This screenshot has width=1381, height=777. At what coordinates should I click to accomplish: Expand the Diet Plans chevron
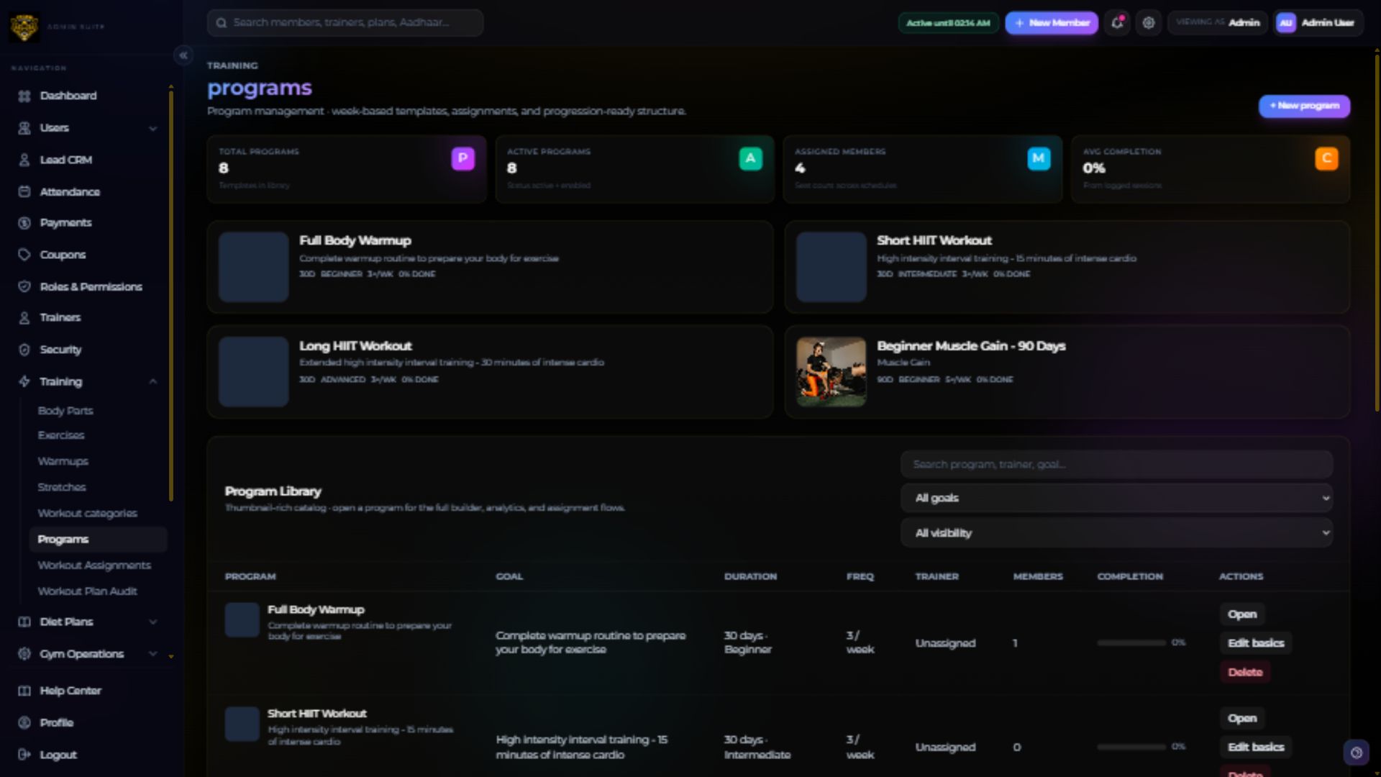pos(152,622)
